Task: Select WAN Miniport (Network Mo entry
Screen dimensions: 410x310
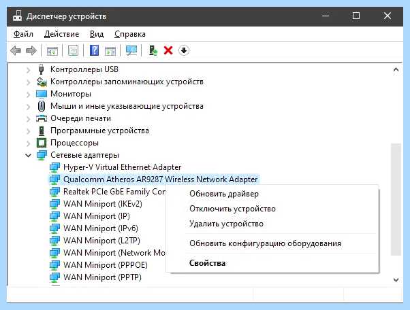Action: pos(114,253)
